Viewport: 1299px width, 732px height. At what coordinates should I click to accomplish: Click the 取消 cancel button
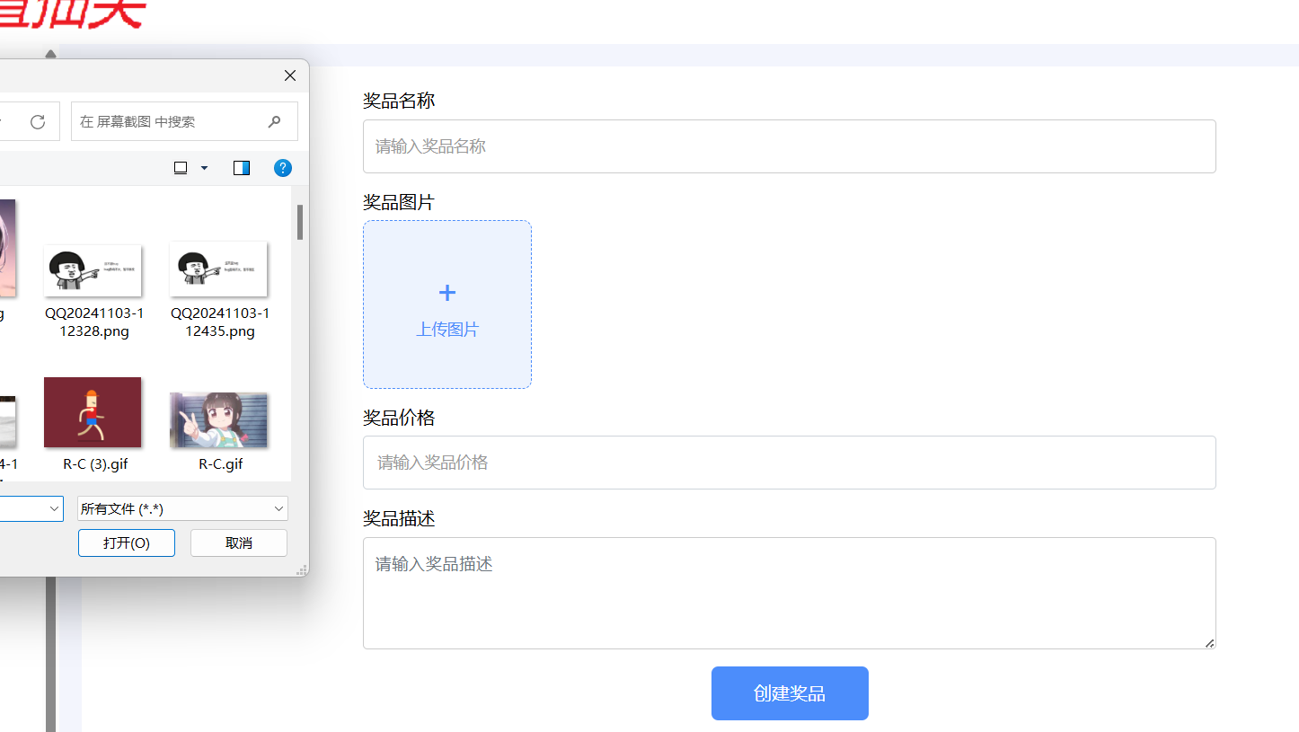238,542
